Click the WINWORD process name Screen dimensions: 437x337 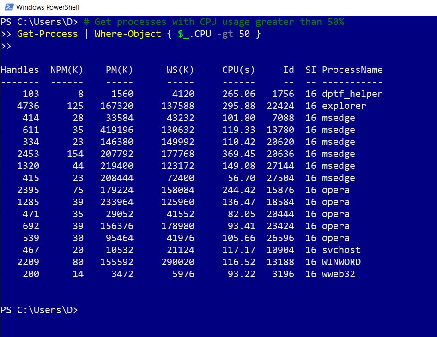[x=341, y=262]
